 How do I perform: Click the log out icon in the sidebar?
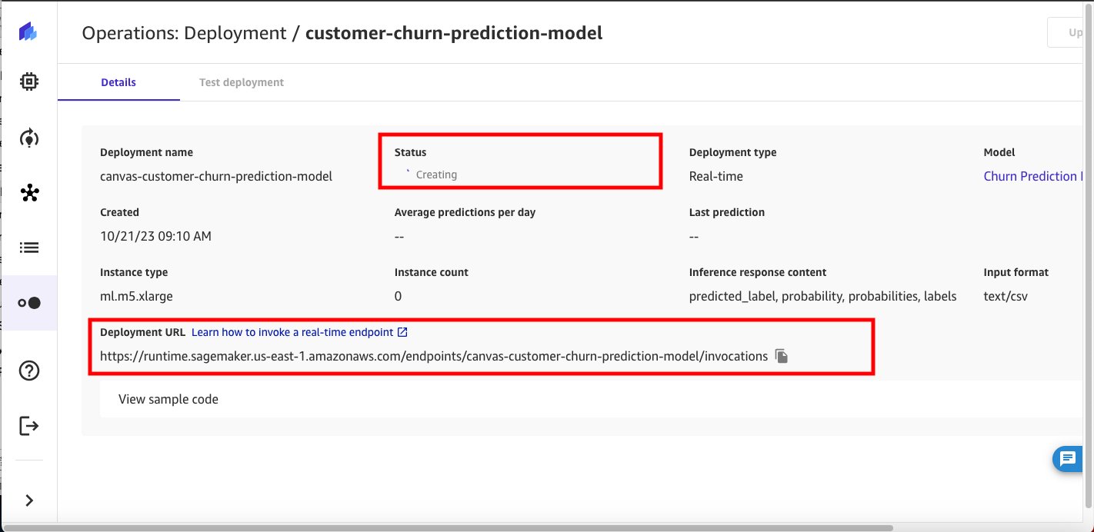[x=28, y=425]
